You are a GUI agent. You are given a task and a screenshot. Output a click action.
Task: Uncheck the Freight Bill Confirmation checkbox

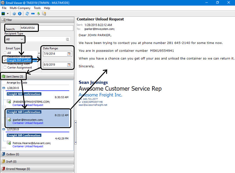[5, 60]
